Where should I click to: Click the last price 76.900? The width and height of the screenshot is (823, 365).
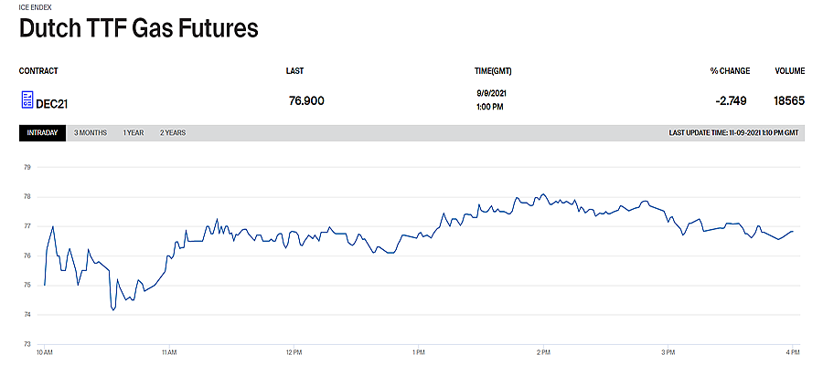tap(306, 100)
